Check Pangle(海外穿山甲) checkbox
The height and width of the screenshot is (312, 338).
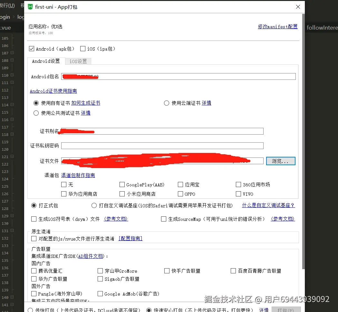pyautogui.click(x=34, y=294)
